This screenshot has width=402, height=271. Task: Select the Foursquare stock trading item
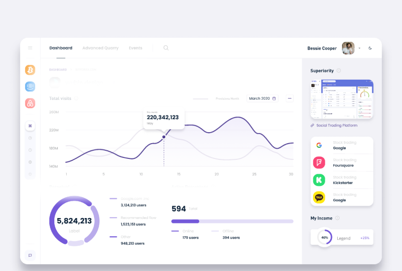(x=342, y=163)
